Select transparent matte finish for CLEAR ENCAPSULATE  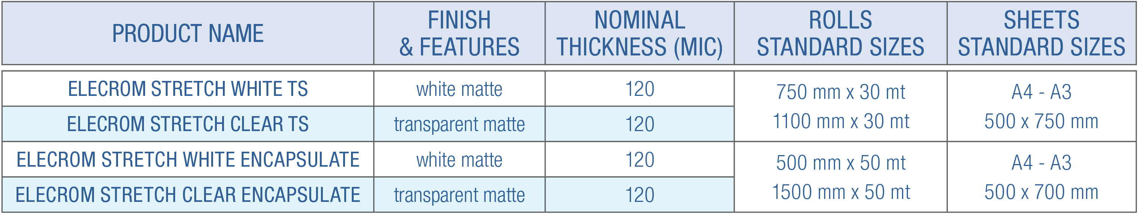pyautogui.click(x=459, y=195)
